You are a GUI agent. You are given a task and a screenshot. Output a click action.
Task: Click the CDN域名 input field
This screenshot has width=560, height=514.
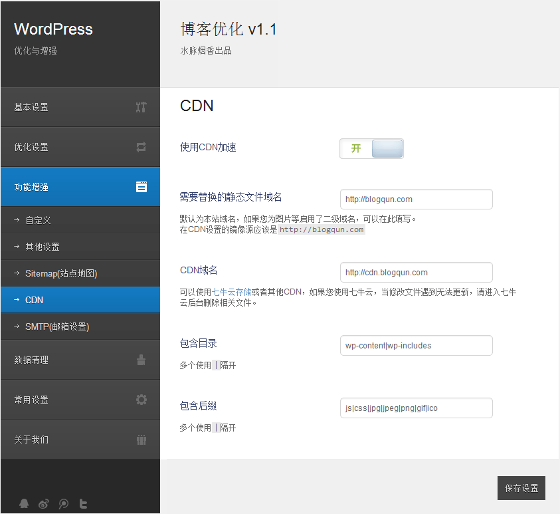417,273
